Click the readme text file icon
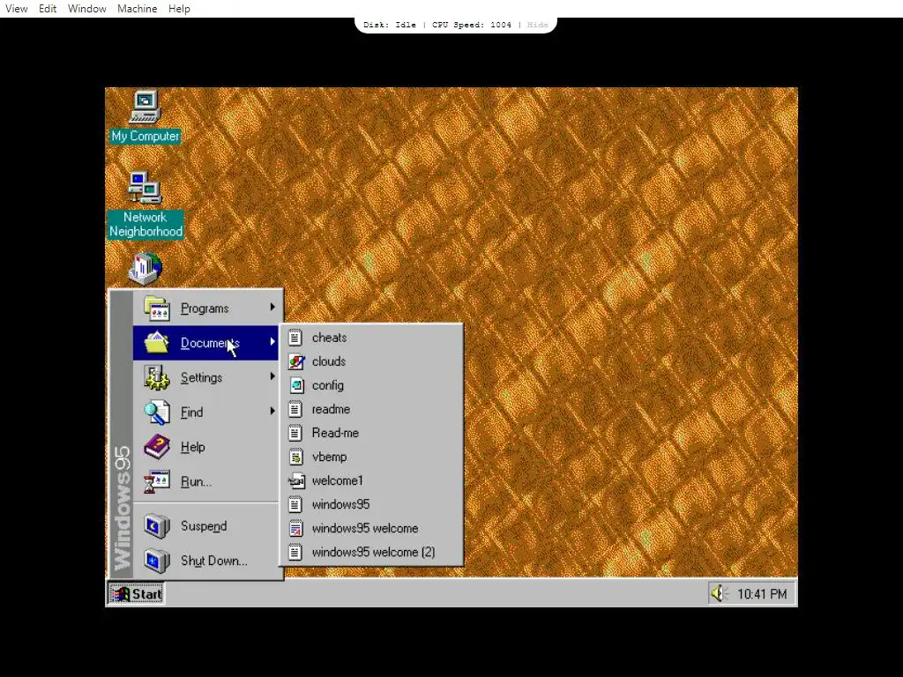Image resolution: width=903 pixels, height=677 pixels. (x=295, y=409)
